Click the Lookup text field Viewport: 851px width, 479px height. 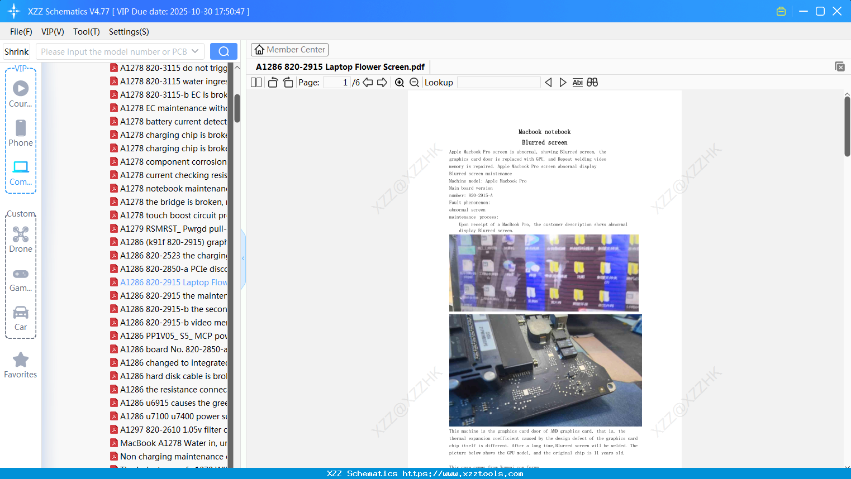498,82
